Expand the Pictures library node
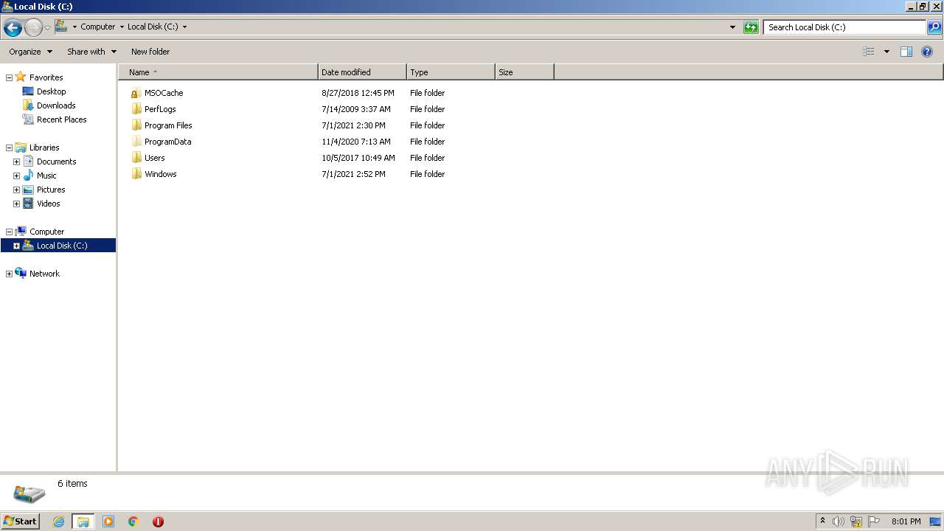The image size is (944, 531). [16, 190]
